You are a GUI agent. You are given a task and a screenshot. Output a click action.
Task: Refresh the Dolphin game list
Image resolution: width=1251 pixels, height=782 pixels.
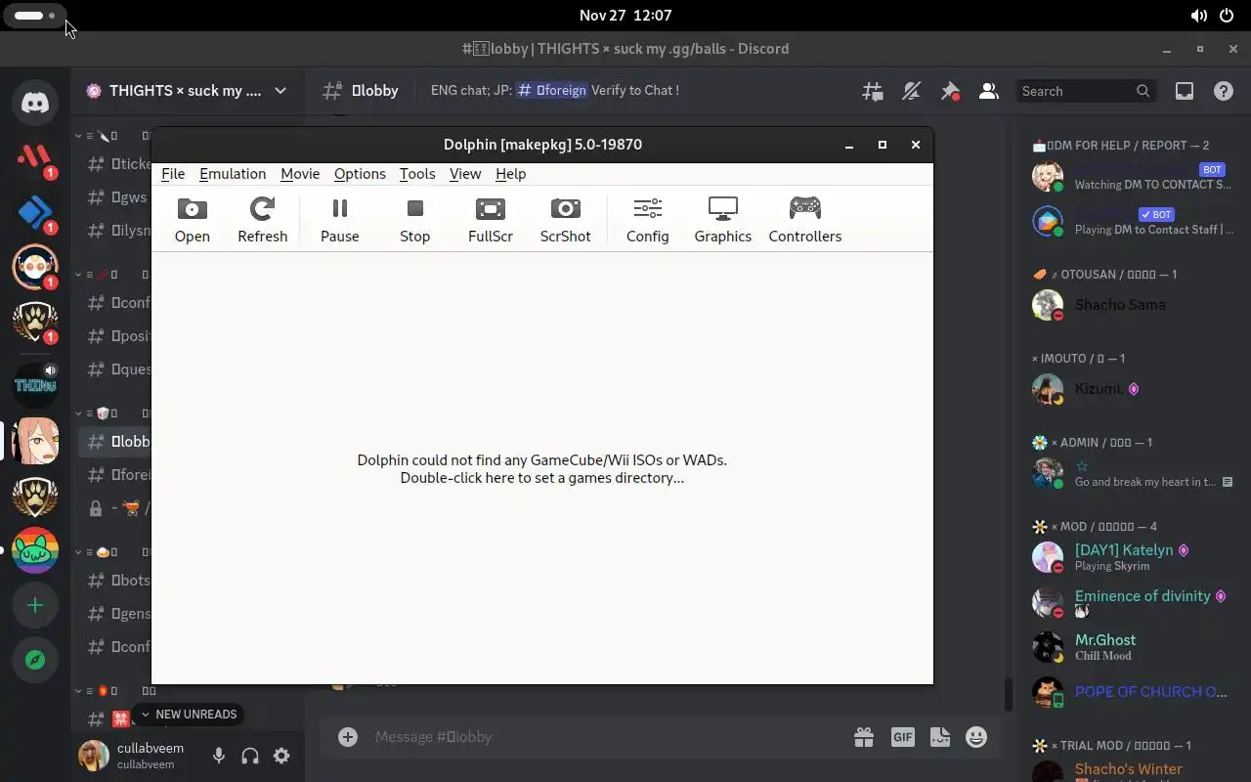(263, 220)
